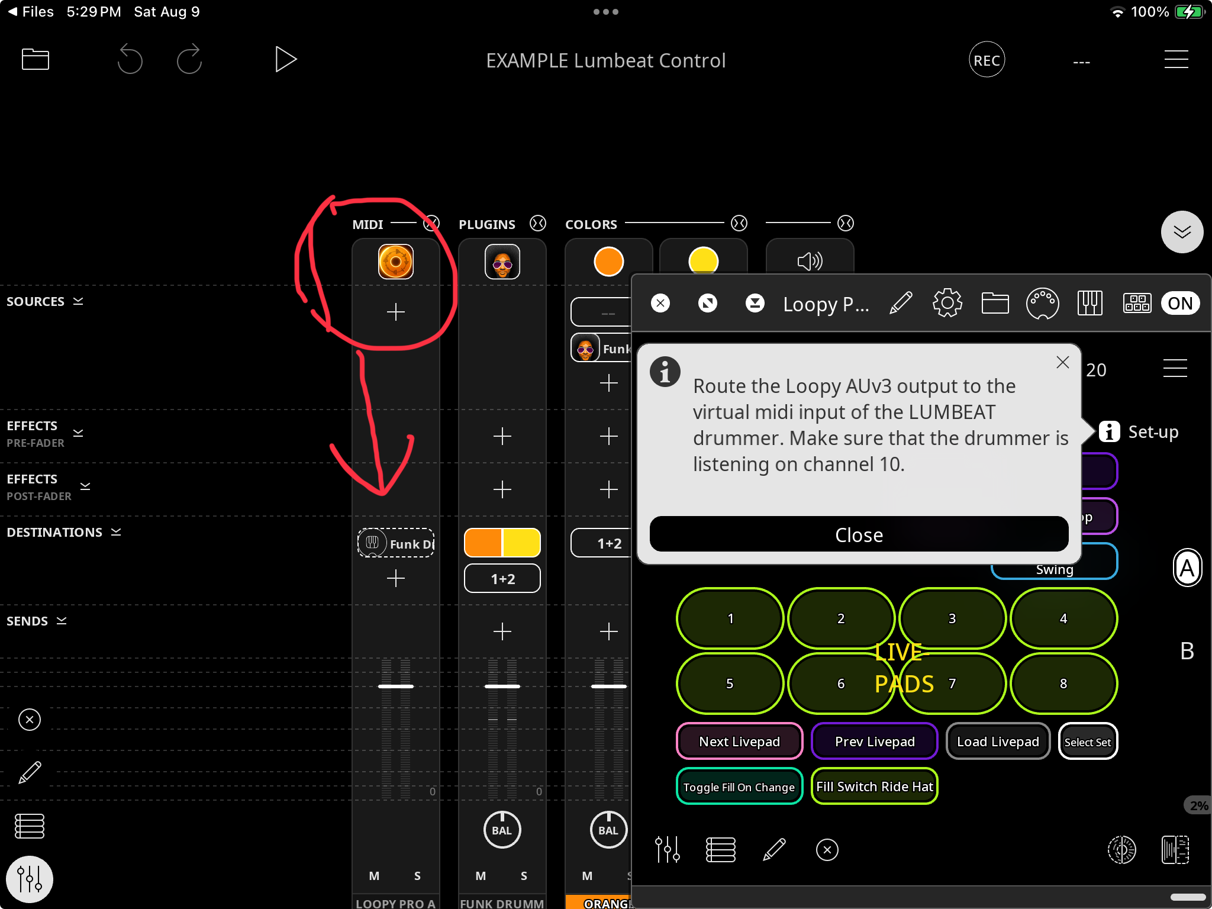Select the yellow color channel
Viewport: 1212px width, 909px height.
click(x=704, y=262)
